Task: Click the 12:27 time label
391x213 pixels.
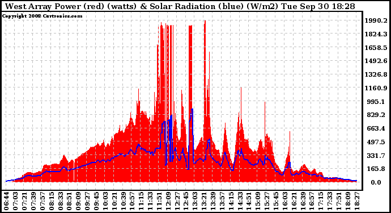Action: tap(177, 201)
